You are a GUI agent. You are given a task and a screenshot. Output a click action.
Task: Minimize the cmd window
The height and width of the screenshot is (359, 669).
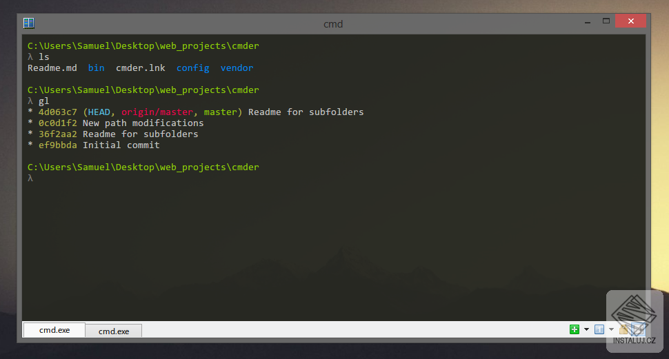[588, 21]
